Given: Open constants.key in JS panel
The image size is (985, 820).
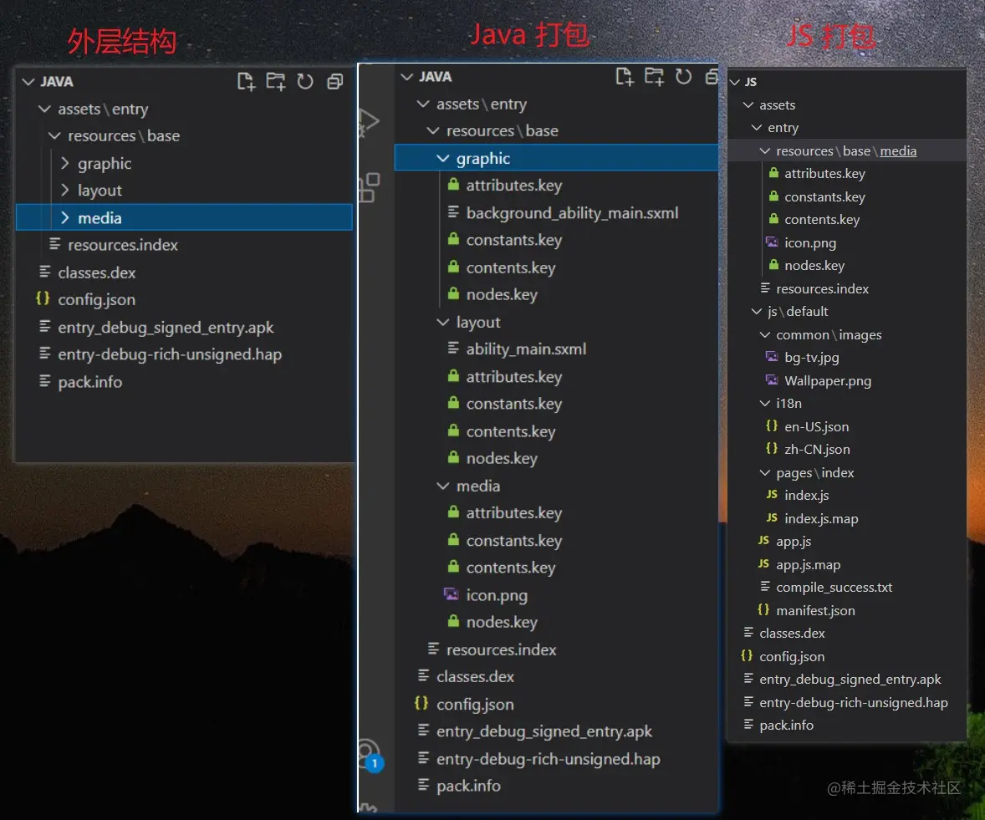Looking at the screenshot, I should pos(824,196).
